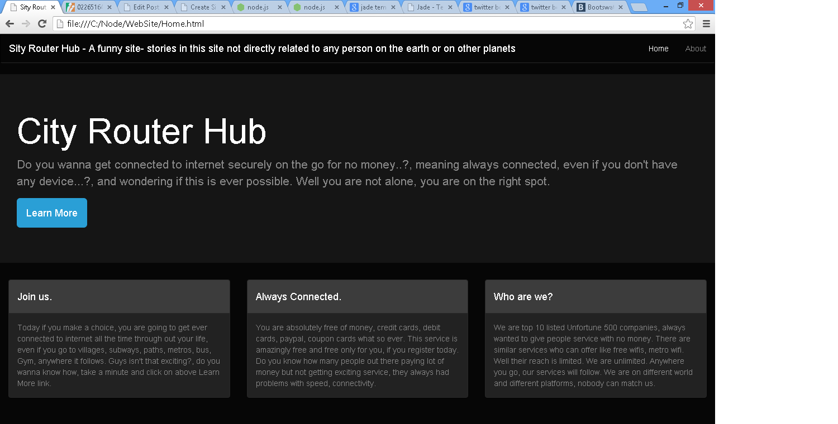Click the Always Connected. panel heading
The width and height of the screenshot is (838, 424).
point(298,297)
